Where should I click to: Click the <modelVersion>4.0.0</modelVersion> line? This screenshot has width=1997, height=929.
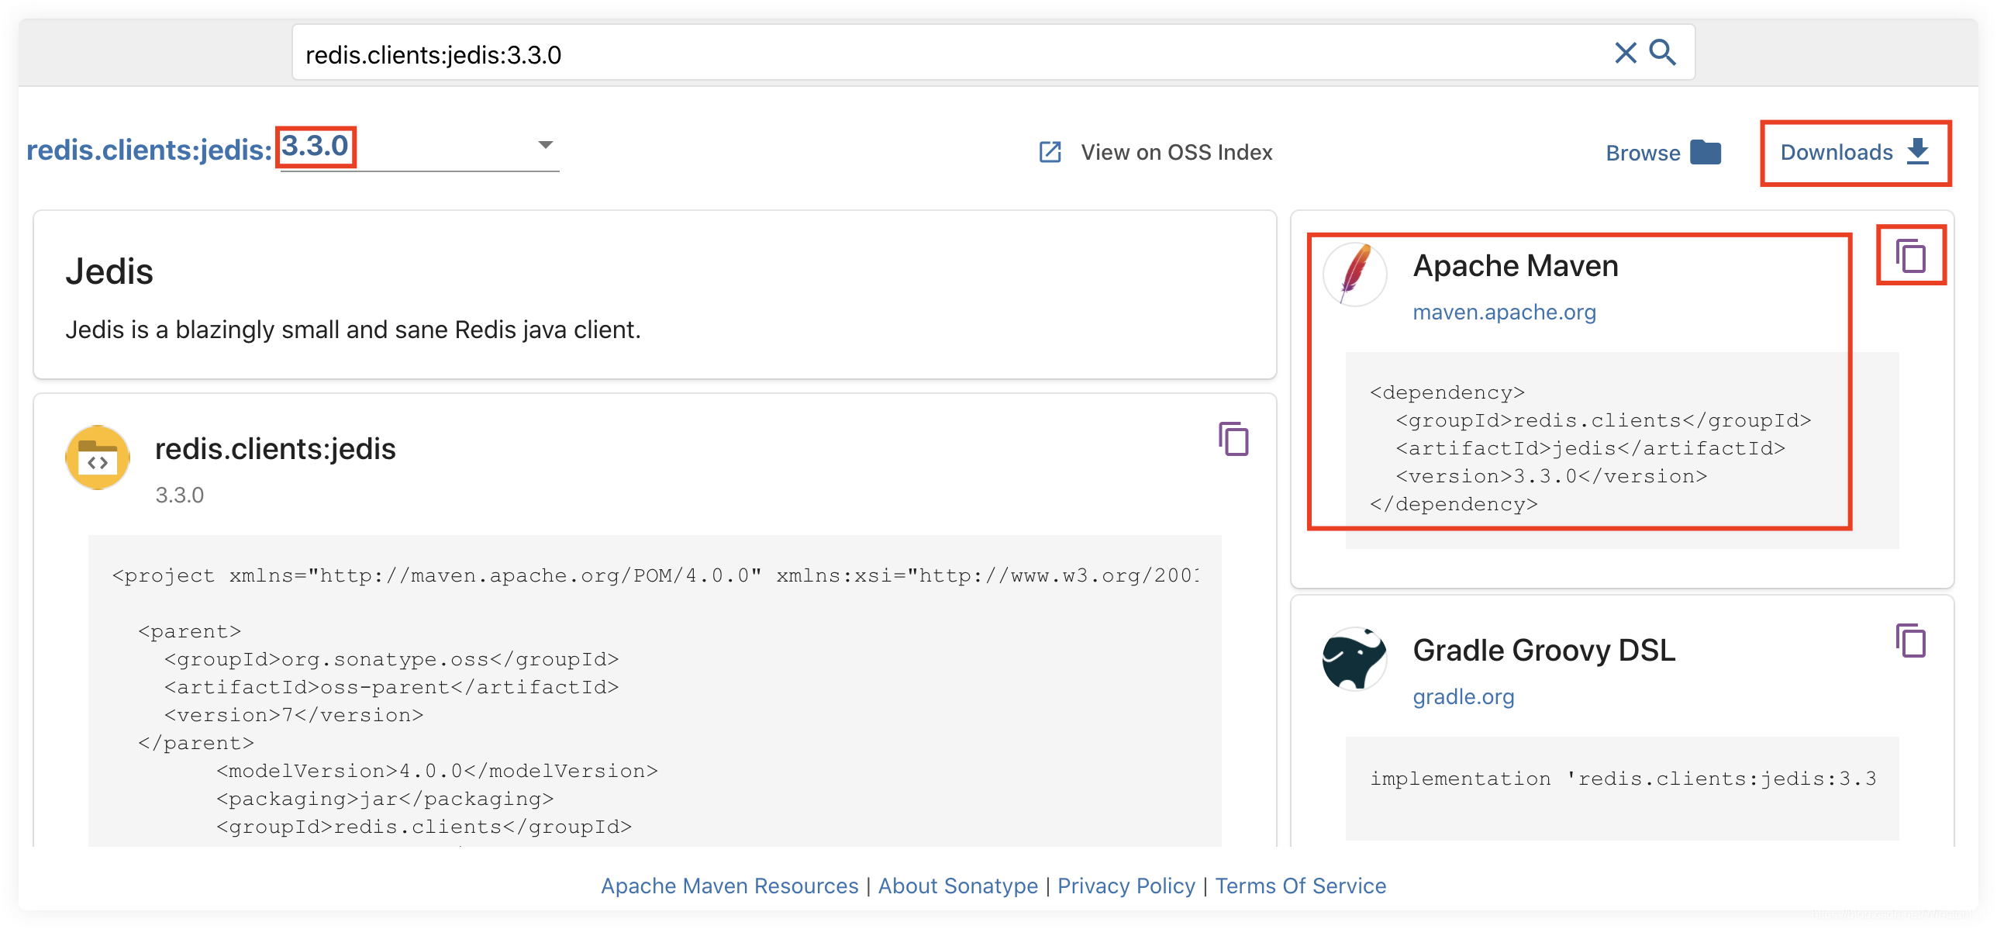(437, 771)
